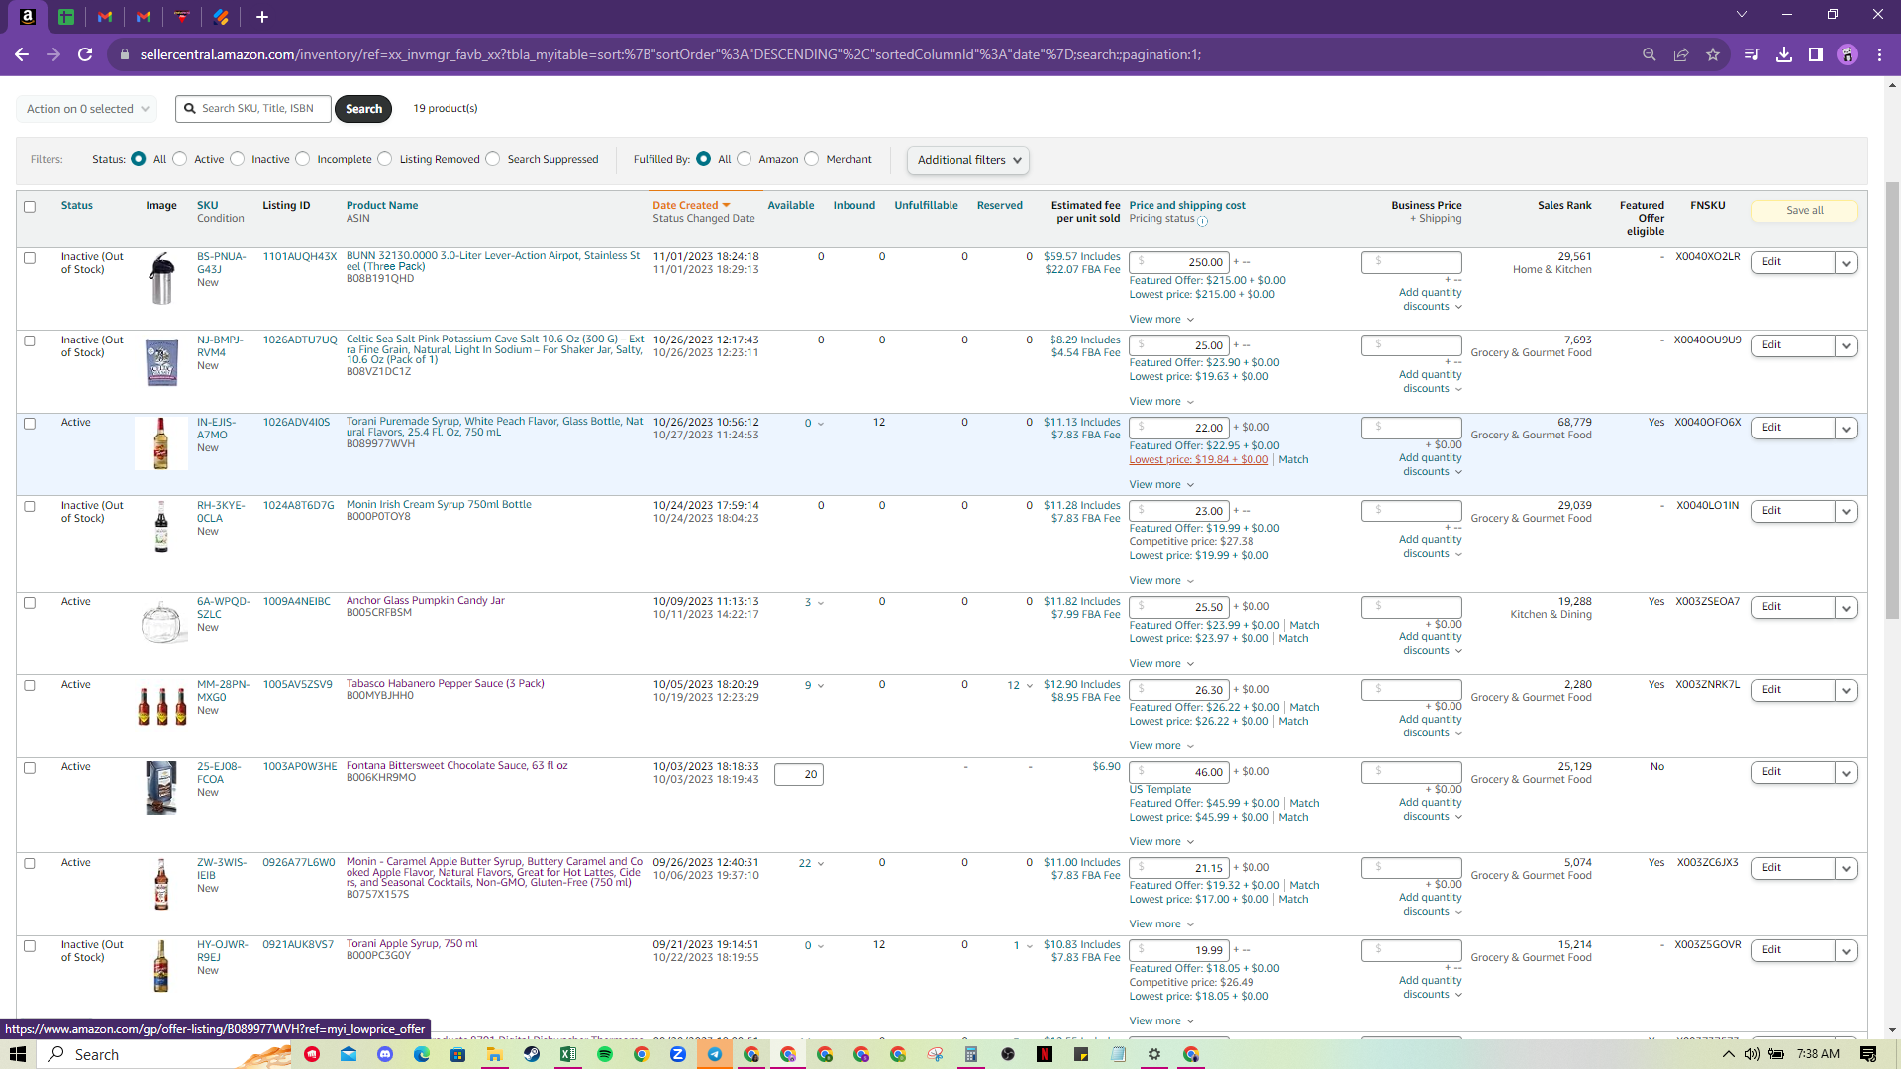Open the Chrome profile avatar
This screenshot has height=1069, width=1901.
point(1848,54)
